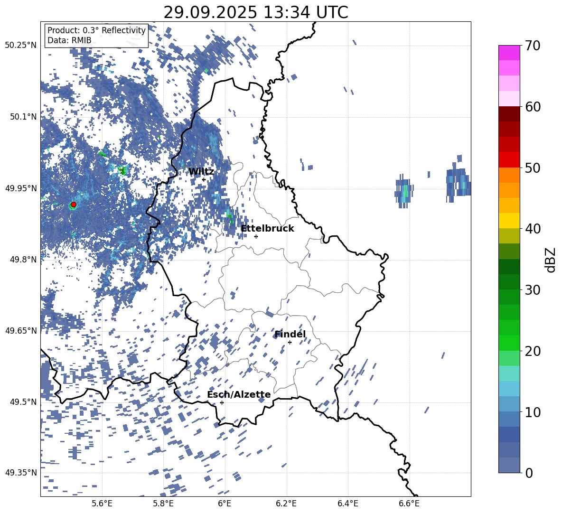Click the 6.4°E longitude label

[x=348, y=504]
